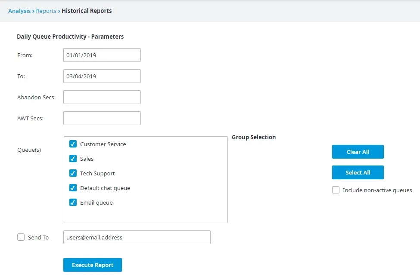Run the report with Execute Report
Screen dimensions: 420x279
click(93, 265)
